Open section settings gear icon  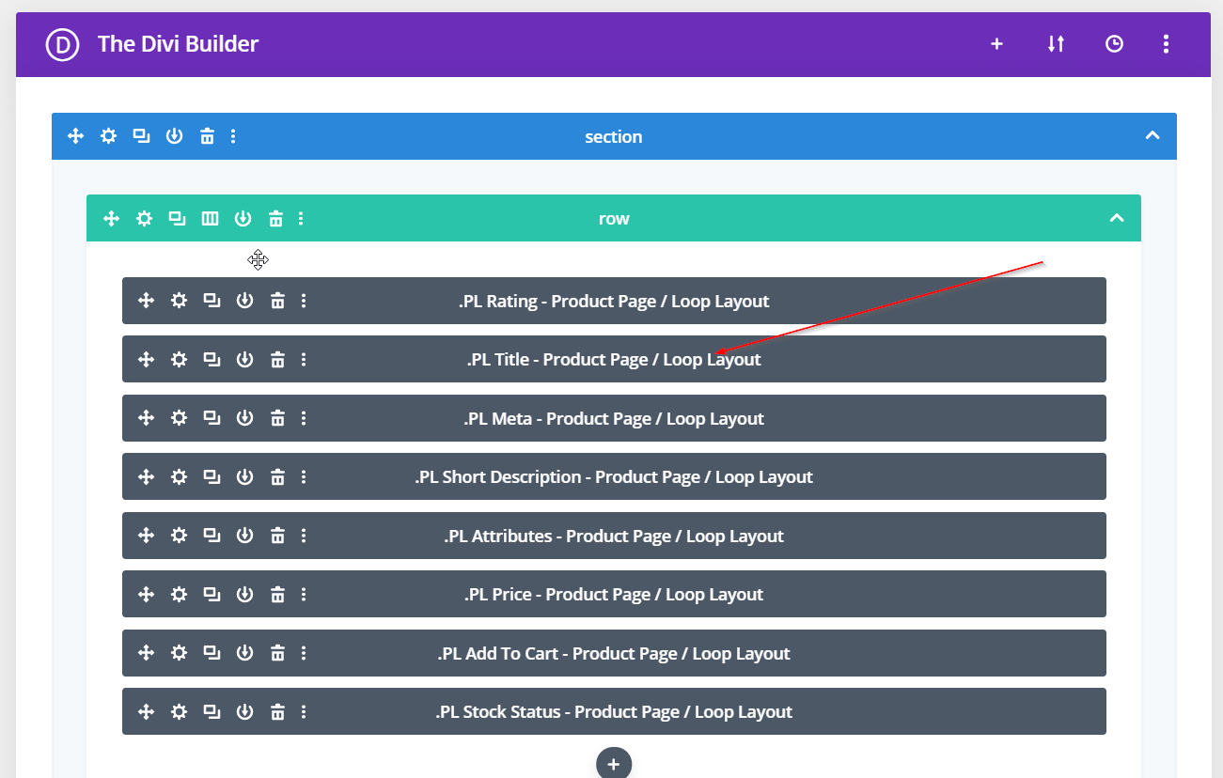[x=109, y=136]
